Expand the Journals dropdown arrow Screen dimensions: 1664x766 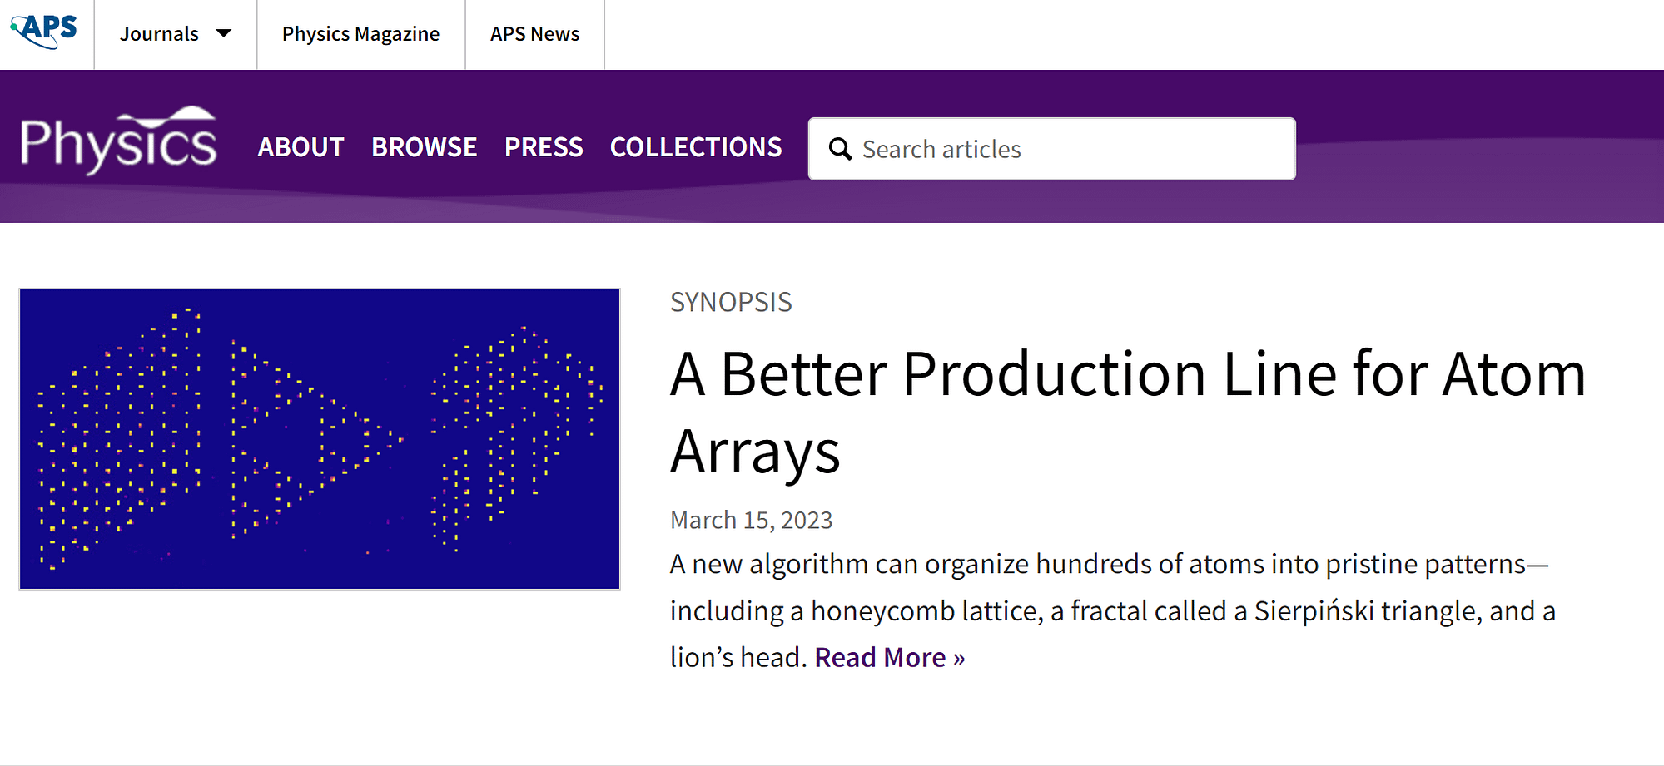[x=224, y=34]
